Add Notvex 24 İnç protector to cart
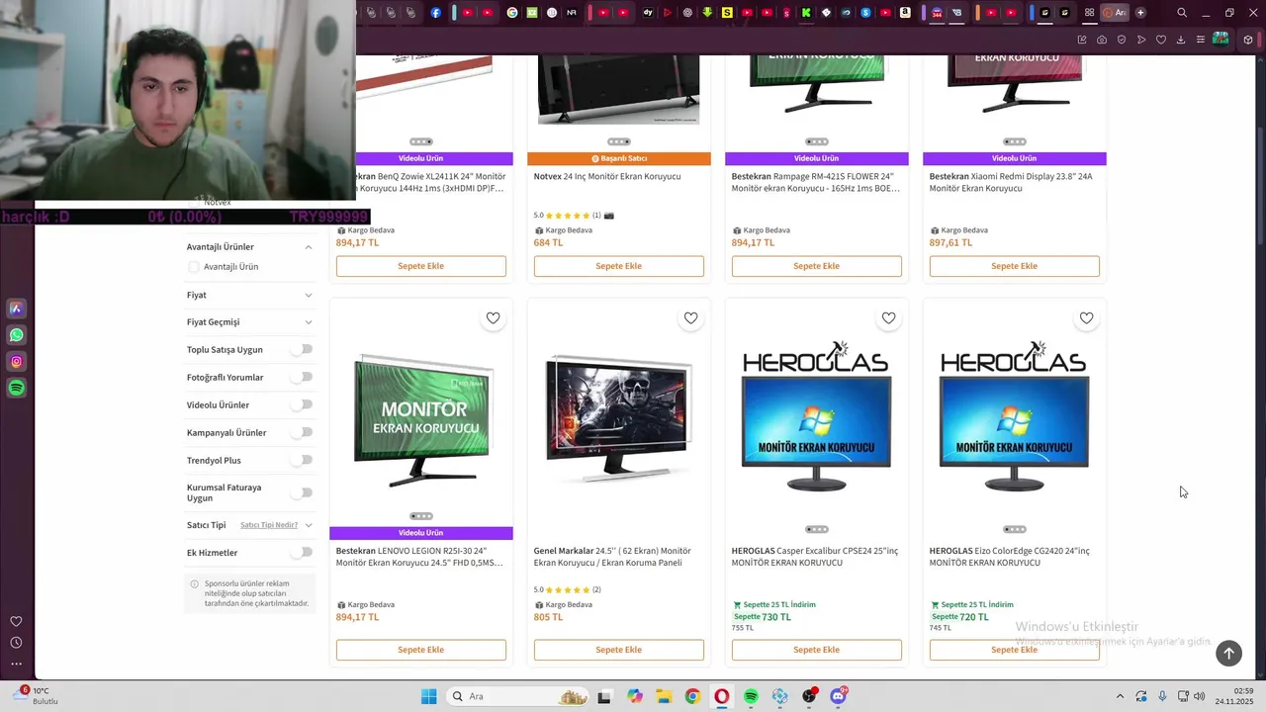The width and height of the screenshot is (1266, 712). (x=618, y=266)
